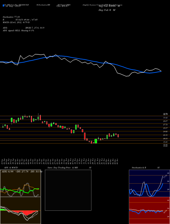The image size is (170, 224).
Task: Click the '(MGR) 7, 27.8, 31.9' ADX values
Action: [x=35, y=28]
